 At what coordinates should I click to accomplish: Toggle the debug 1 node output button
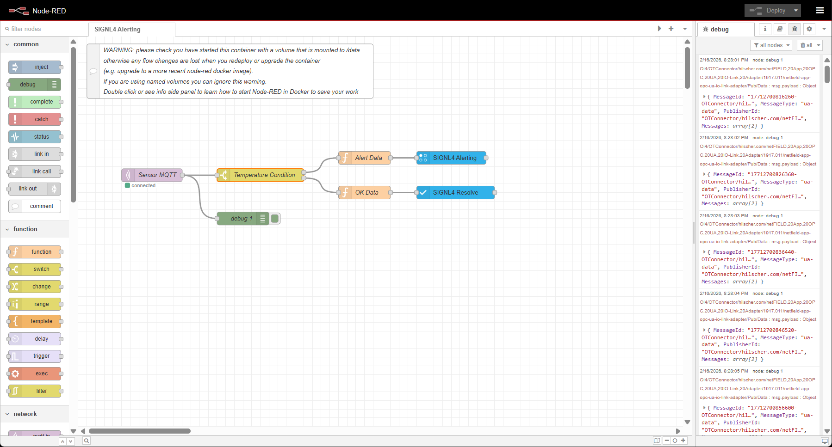(275, 219)
